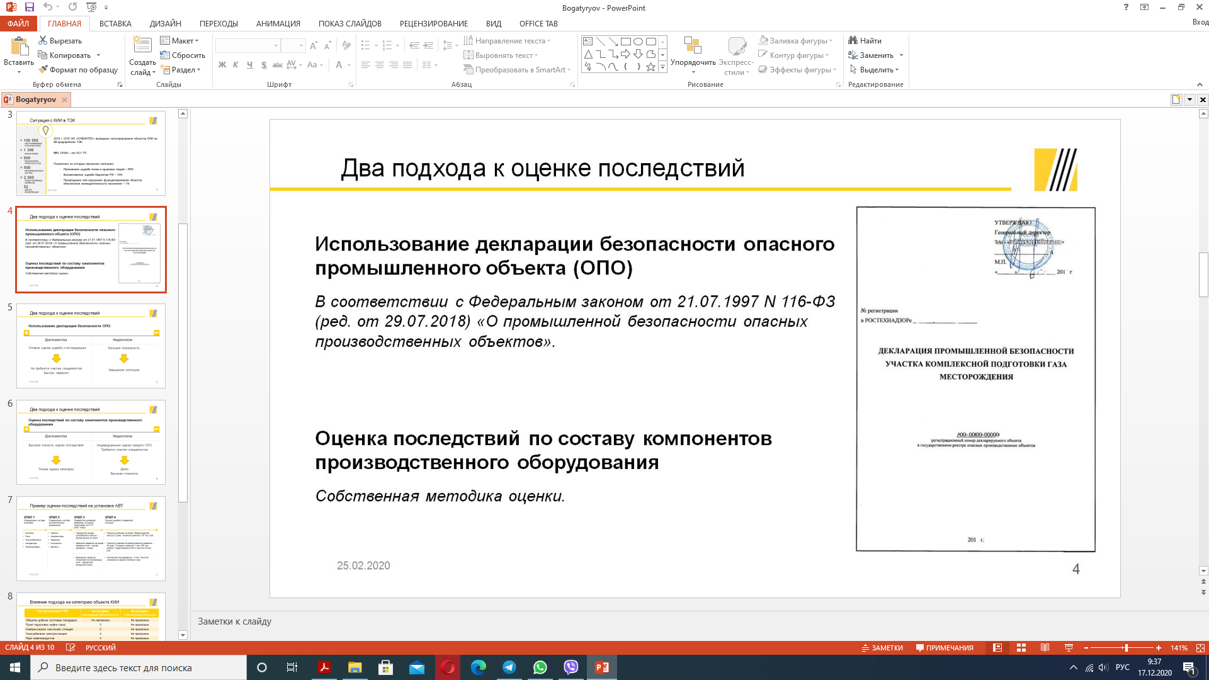The width and height of the screenshot is (1209, 680).
Task: Click zoom out minus button
Action: [1086, 648]
